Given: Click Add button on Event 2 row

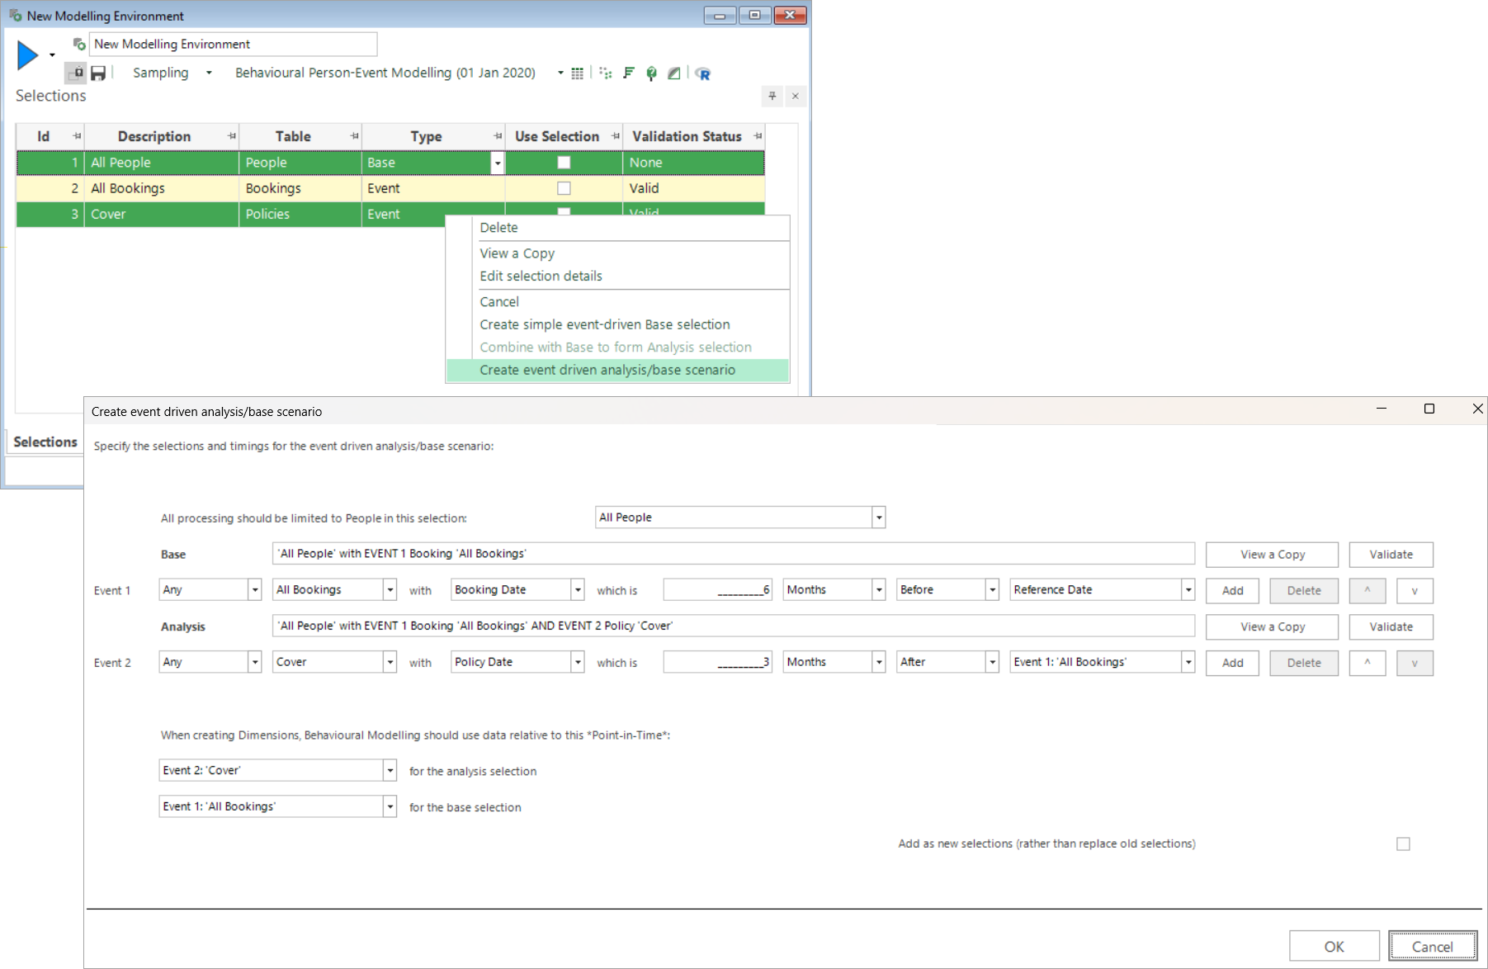Looking at the screenshot, I should pos(1232,663).
